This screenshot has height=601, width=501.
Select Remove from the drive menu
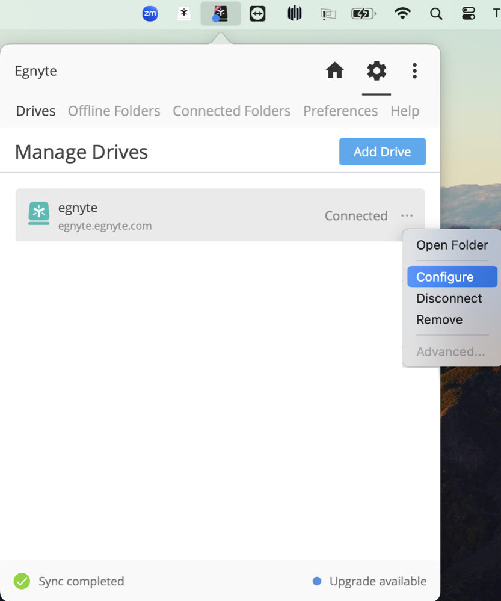pyautogui.click(x=439, y=319)
